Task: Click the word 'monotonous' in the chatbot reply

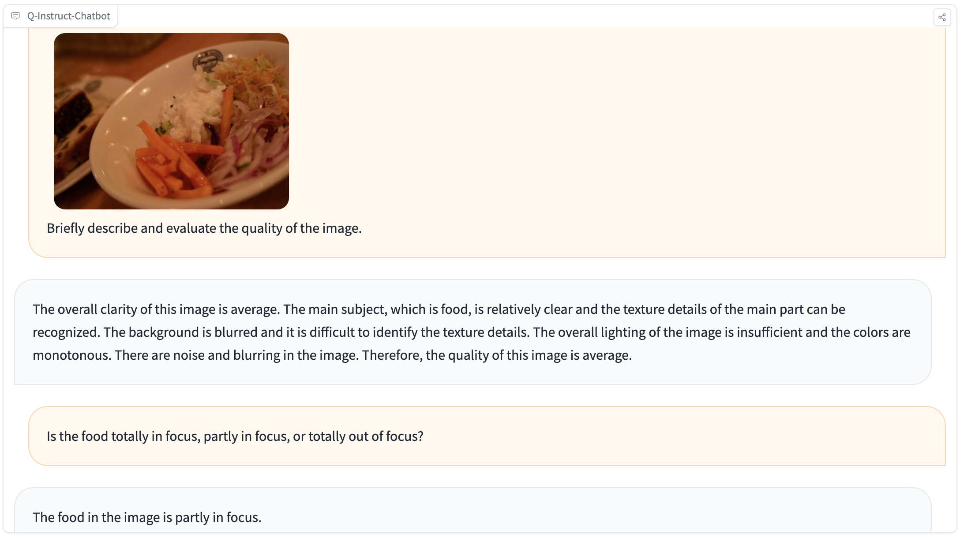Action: point(71,355)
